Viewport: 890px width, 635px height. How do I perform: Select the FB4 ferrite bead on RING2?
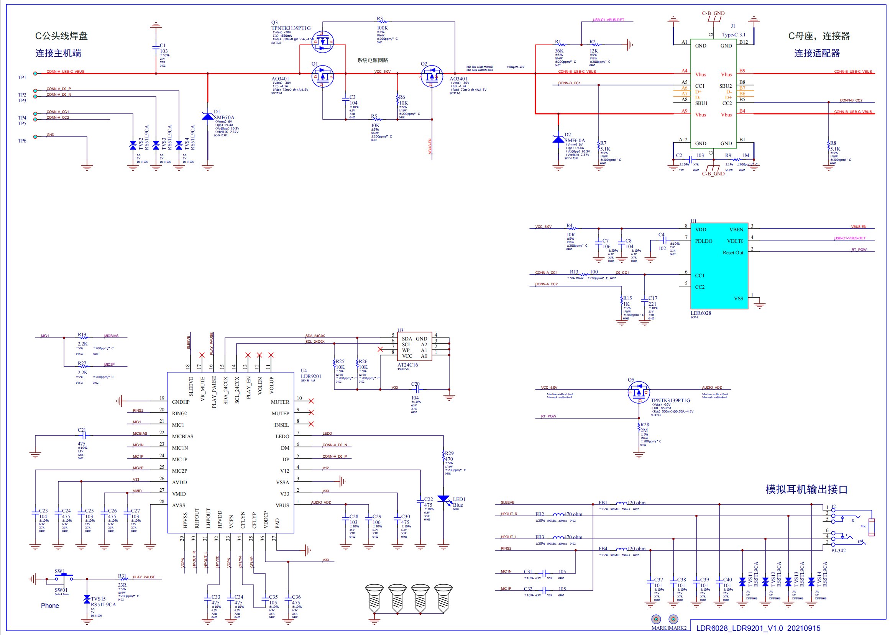point(621,549)
